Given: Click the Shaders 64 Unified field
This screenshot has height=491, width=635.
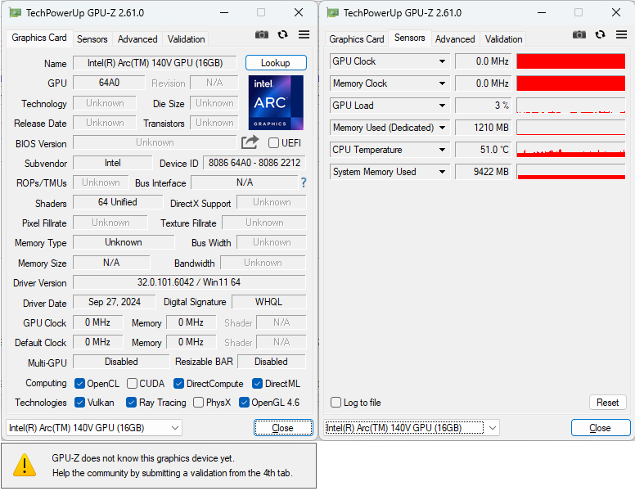Looking at the screenshot, I should point(118,202).
